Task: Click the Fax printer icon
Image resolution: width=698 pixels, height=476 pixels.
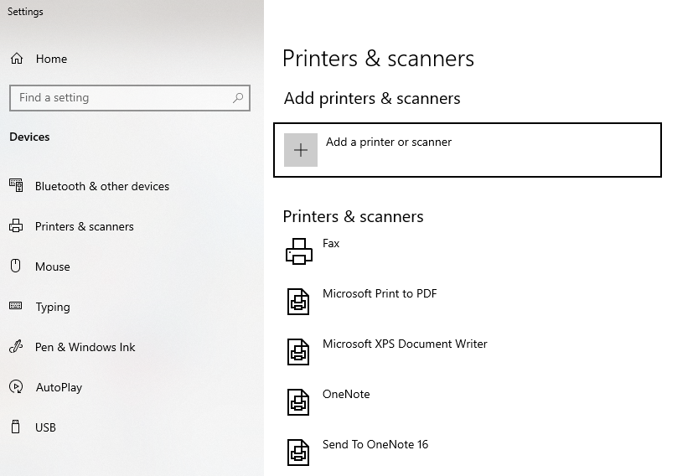Action: pos(298,251)
